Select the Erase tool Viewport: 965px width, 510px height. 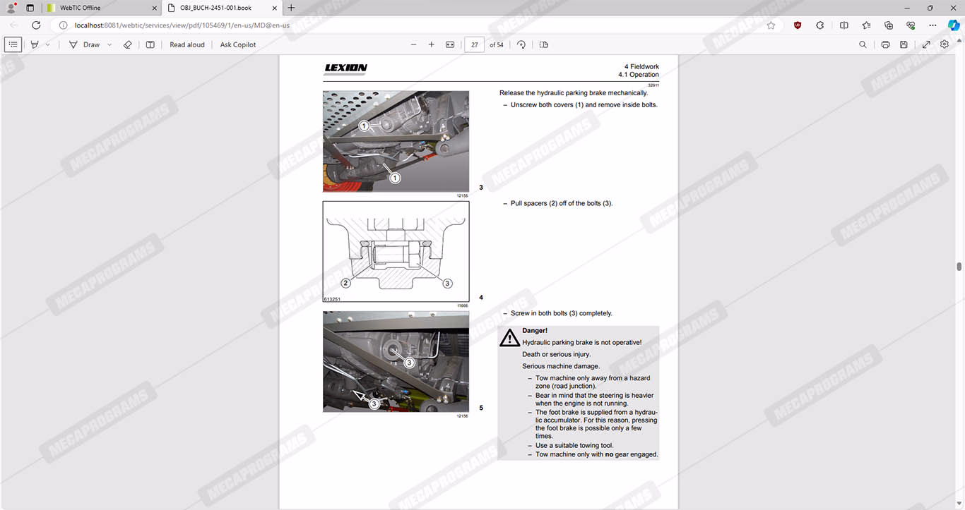[128, 44]
